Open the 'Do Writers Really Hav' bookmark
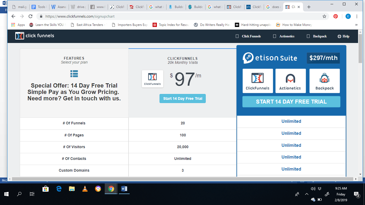Viewport: 365px width, 205px height. [x=212, y=25]
